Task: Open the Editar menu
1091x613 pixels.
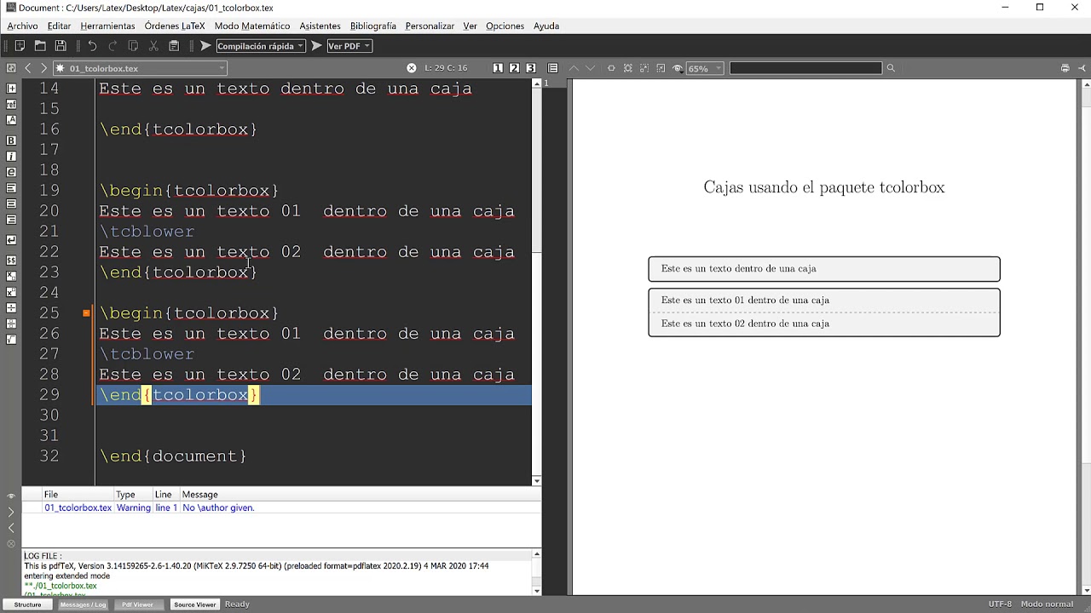Action: 59,26
